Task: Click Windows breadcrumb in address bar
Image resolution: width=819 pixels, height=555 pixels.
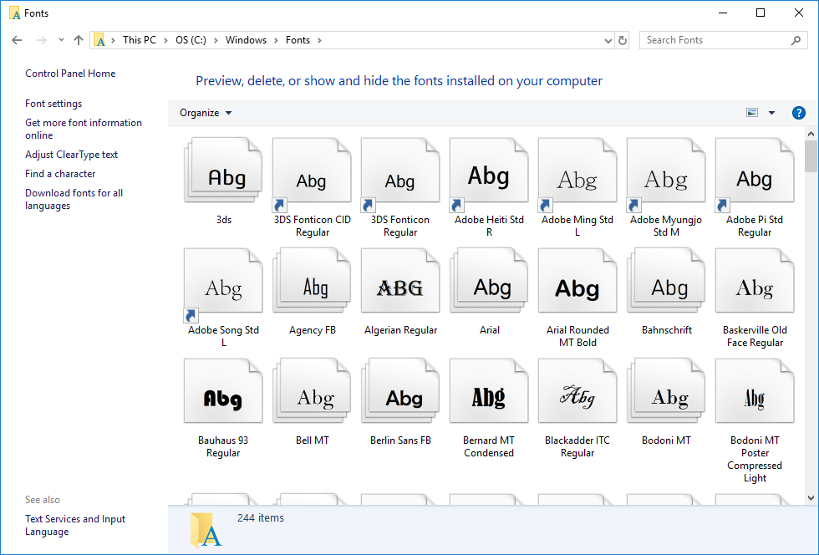Action: 246,40
